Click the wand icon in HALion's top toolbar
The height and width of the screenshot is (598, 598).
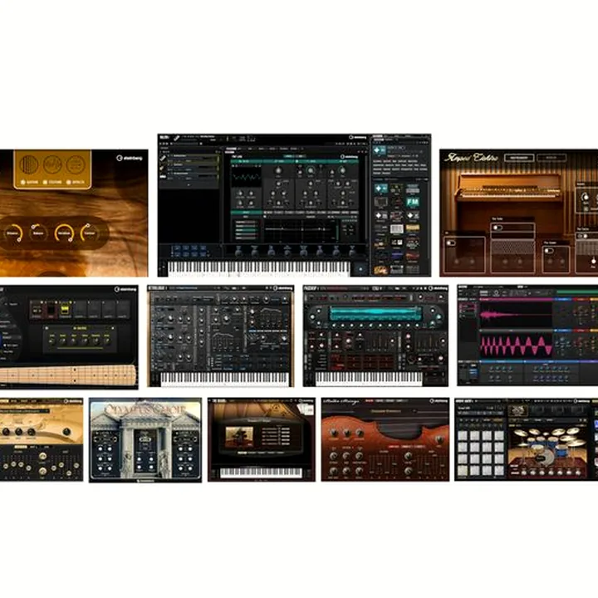[x=177, y=138]
